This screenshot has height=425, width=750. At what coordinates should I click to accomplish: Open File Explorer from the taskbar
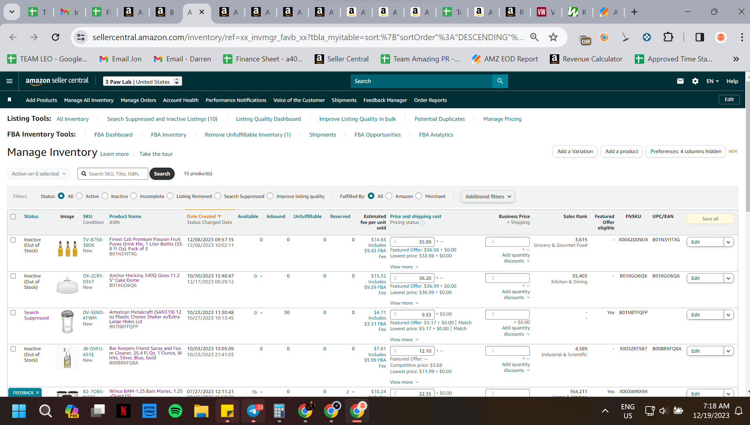[201, 411]
